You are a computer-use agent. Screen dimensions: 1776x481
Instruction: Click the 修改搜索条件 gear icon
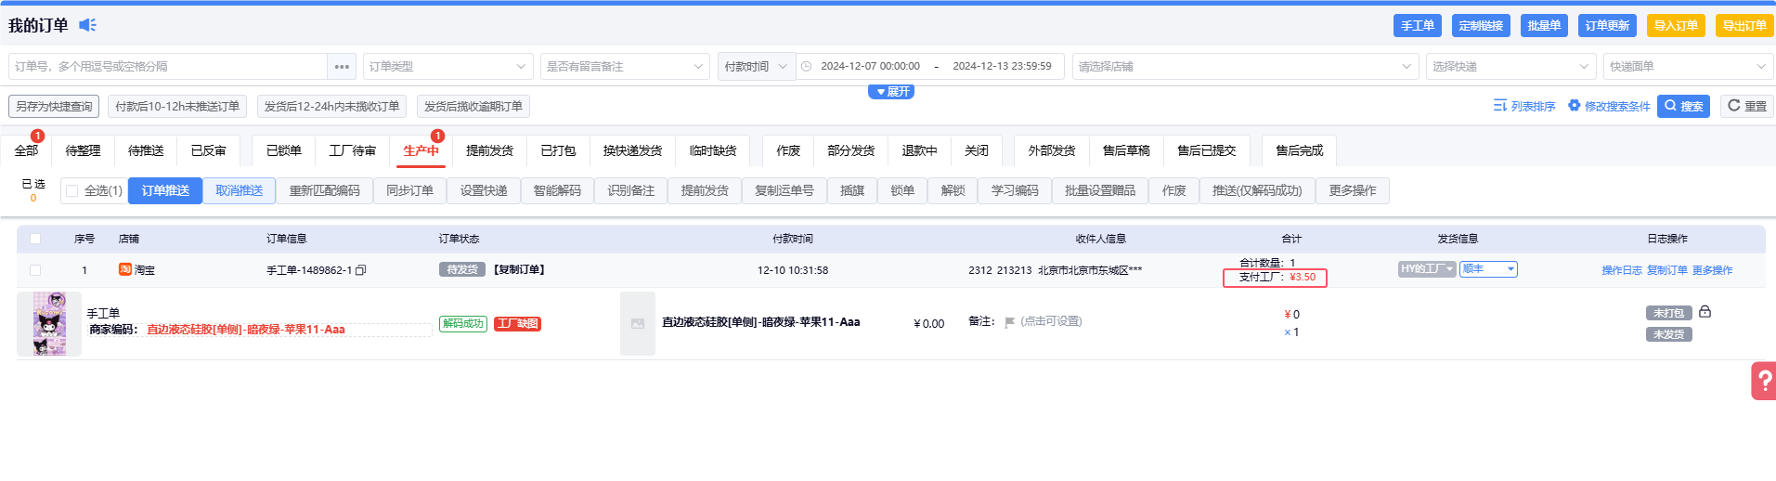1574,106
